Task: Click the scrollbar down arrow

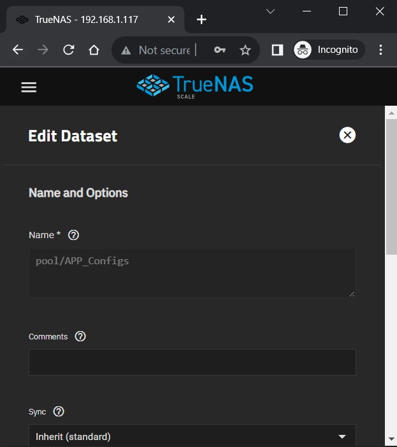Action: (x=391, y=439)
